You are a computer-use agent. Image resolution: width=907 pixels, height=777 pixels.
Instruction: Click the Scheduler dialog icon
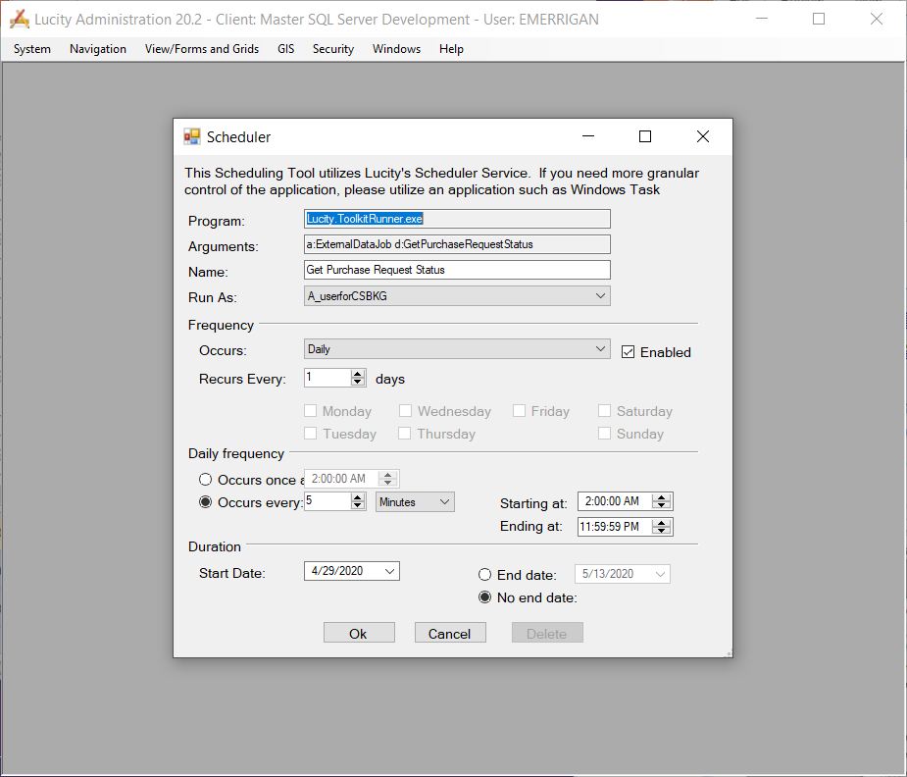[192, 136]
